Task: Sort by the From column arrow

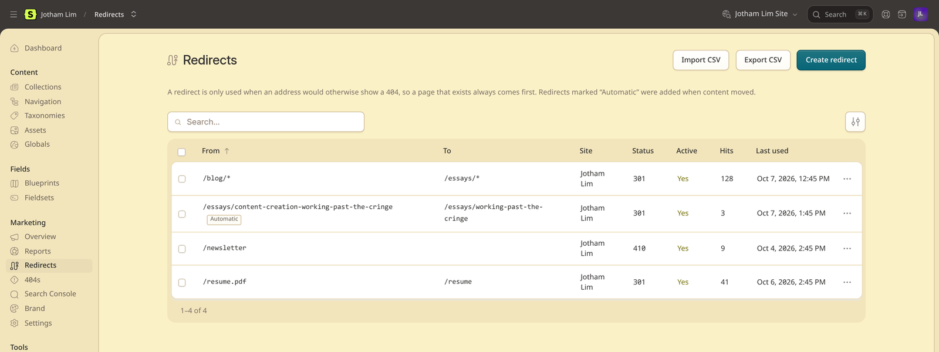Action: [227, 151]
